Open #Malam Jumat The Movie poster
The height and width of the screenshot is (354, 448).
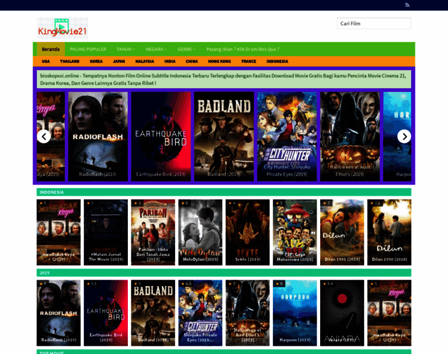click(106, 232)
